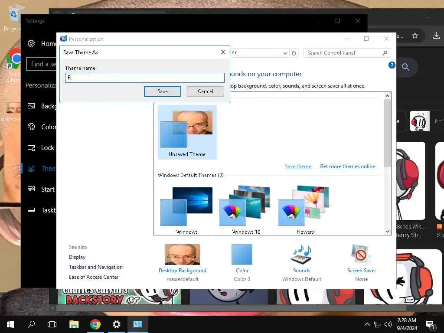Open Taskbar page icon in Settings sidebar
This screenshot has height=333, width=444.
31,210
